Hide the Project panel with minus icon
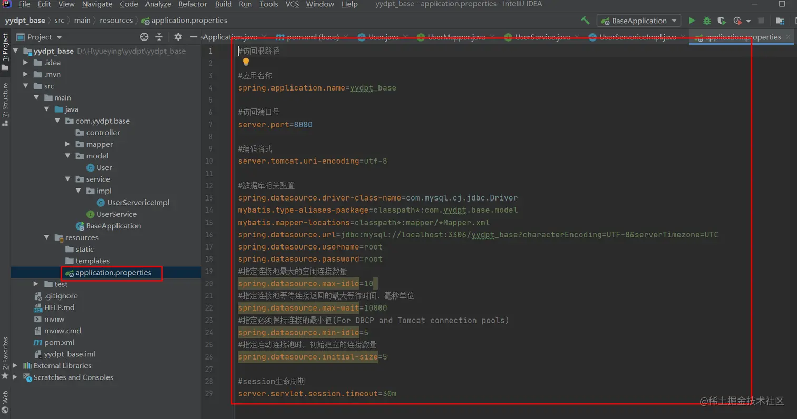Viewport: 797px width, 419px height. point(193,37)
